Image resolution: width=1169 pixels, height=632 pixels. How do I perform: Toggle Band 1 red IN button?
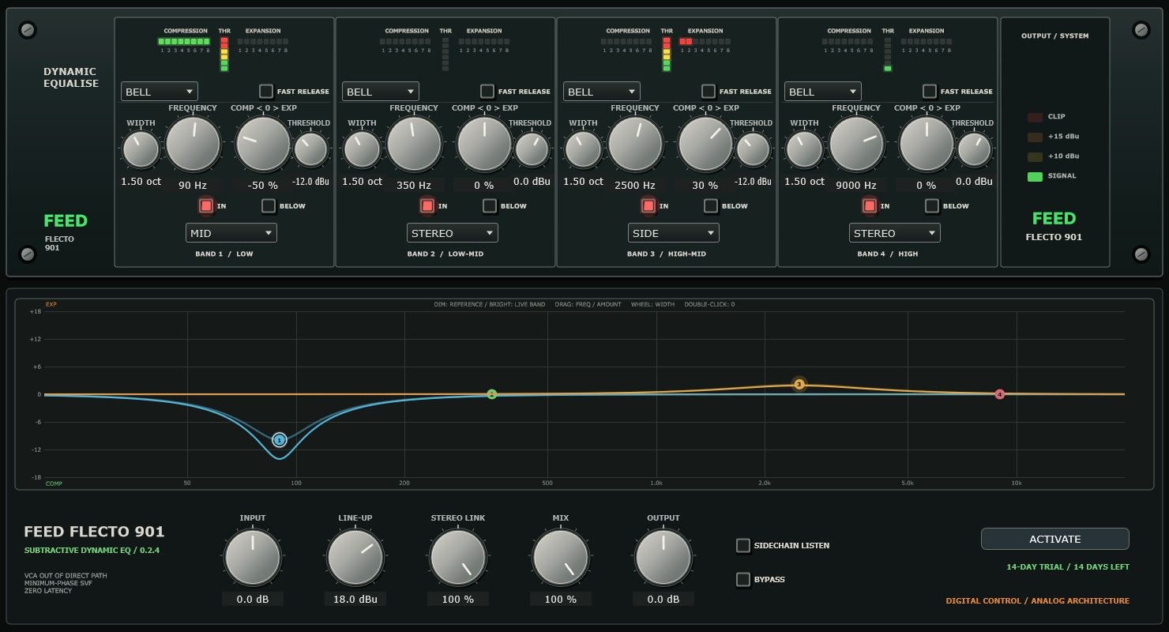point(206,205)
